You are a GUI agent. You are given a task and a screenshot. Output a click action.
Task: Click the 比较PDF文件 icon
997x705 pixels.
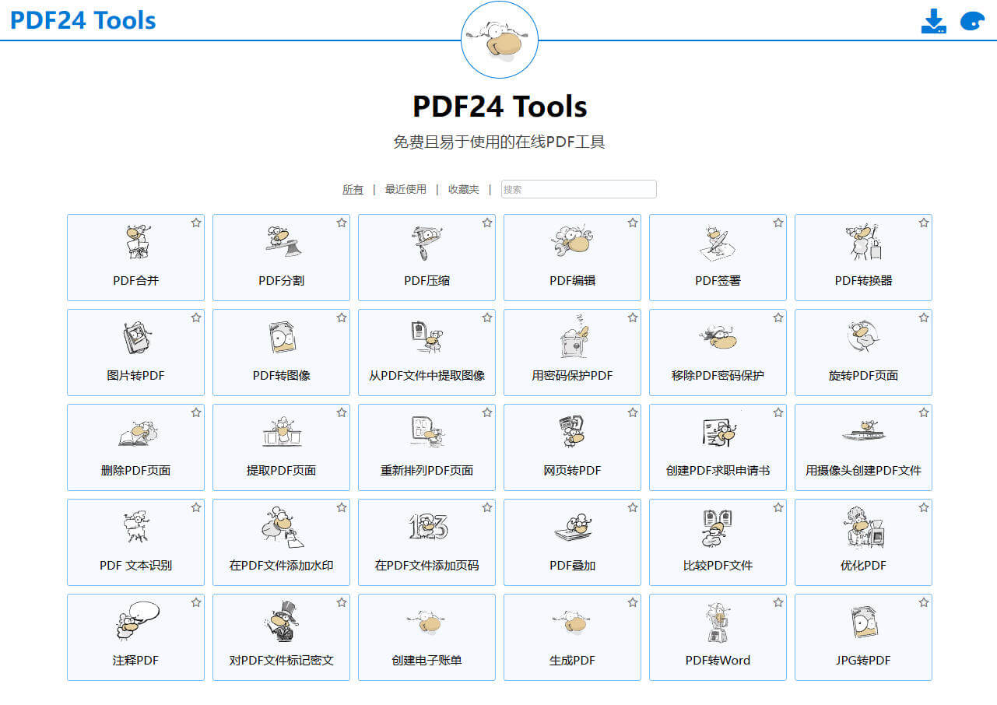tap(718, 527)
